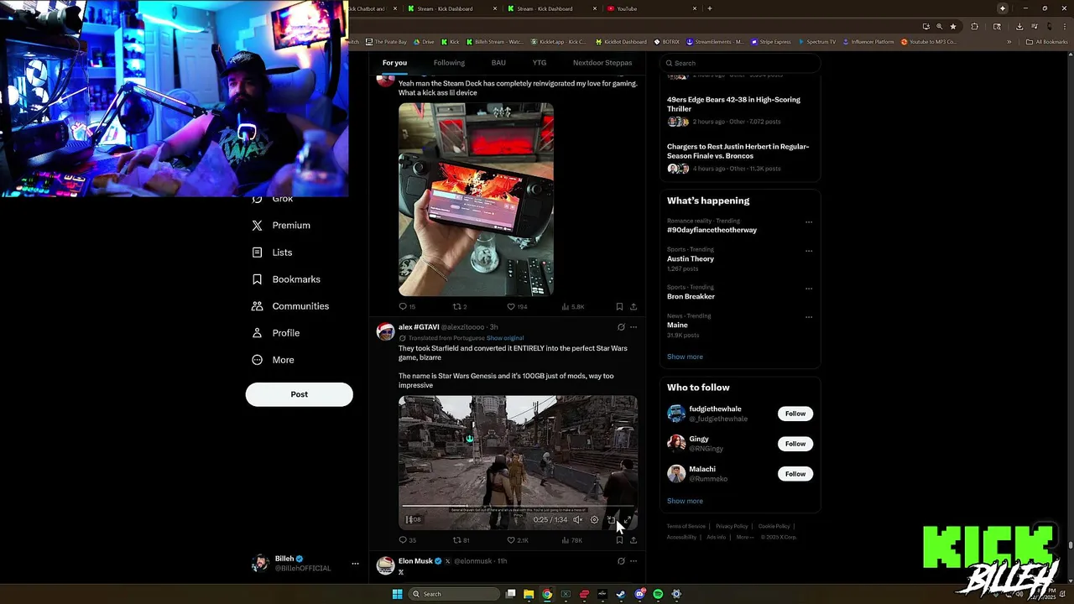Open options for Bron Breakker trend

809,289
